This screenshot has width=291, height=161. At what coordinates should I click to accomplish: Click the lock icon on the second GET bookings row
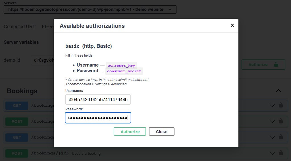[281, 137]
